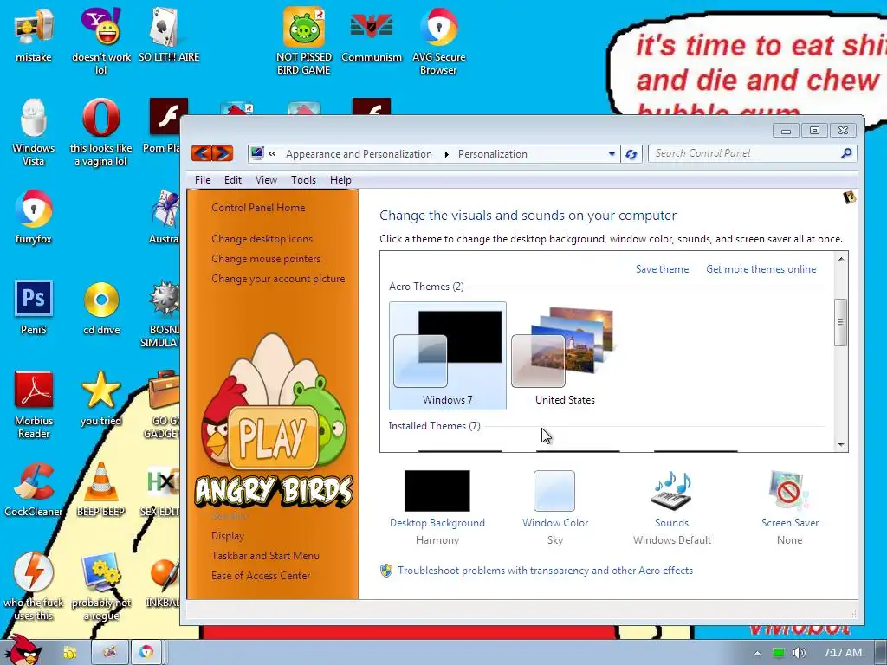This screenshot has width=887, height=665.
Task: Open the Edit menu
Action: 232,180
